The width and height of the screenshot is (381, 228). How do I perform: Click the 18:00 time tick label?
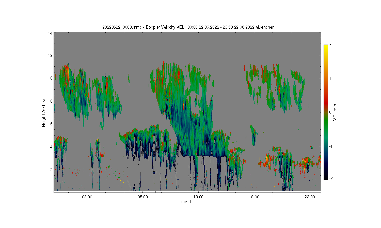(254, 197)
